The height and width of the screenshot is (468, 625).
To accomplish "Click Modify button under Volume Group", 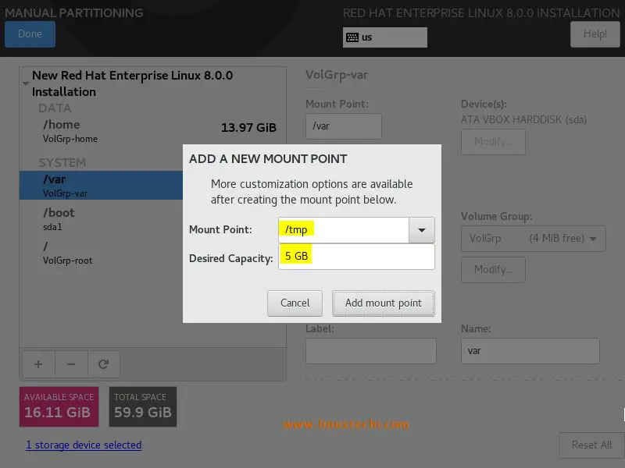I will [493, 270].
